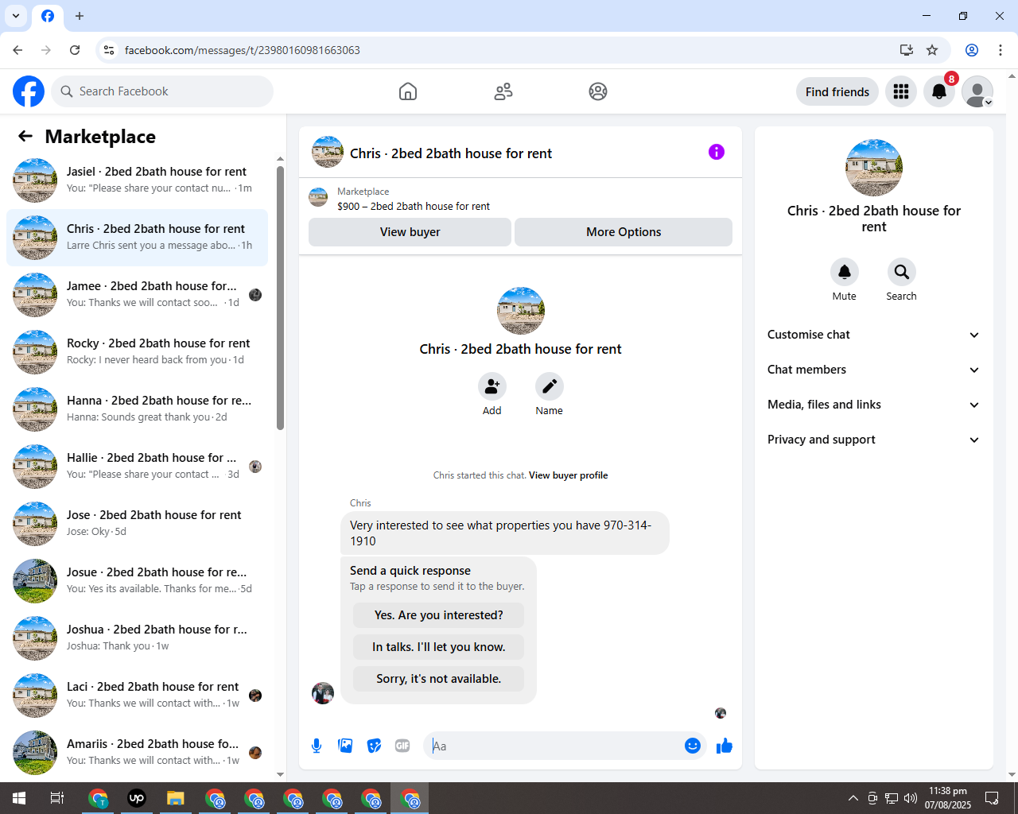Show hidden system tray icons
This screenshot has height=814, width=1018.
click(x=853, y=798)
